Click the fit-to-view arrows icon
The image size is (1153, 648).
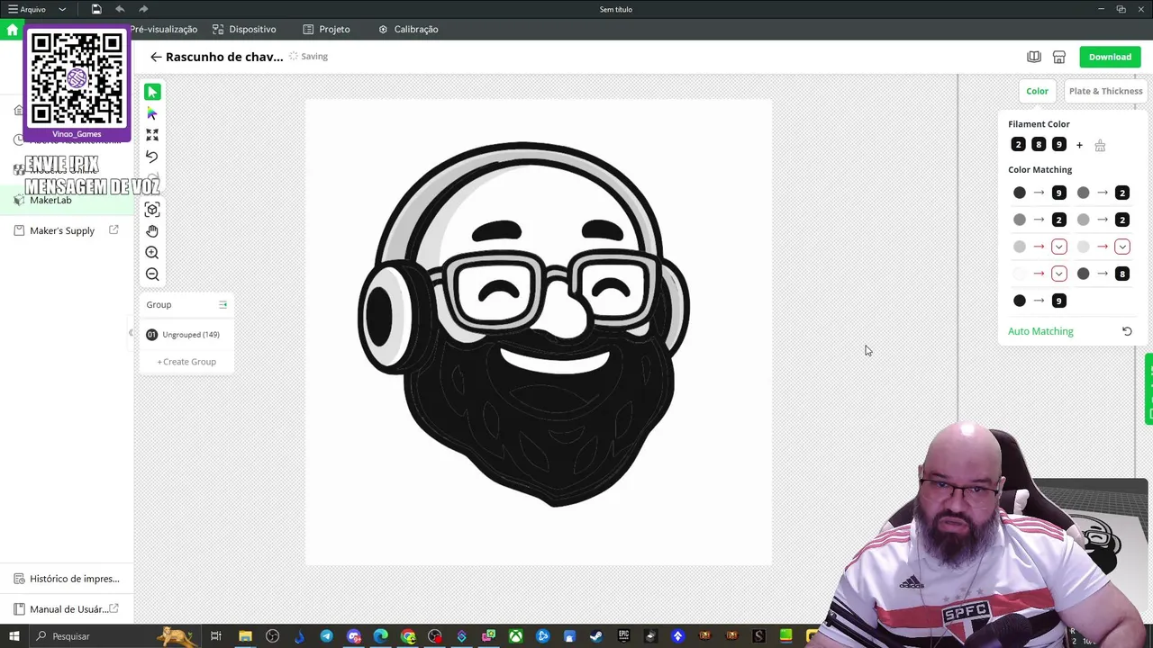click(x=152, y=135)
